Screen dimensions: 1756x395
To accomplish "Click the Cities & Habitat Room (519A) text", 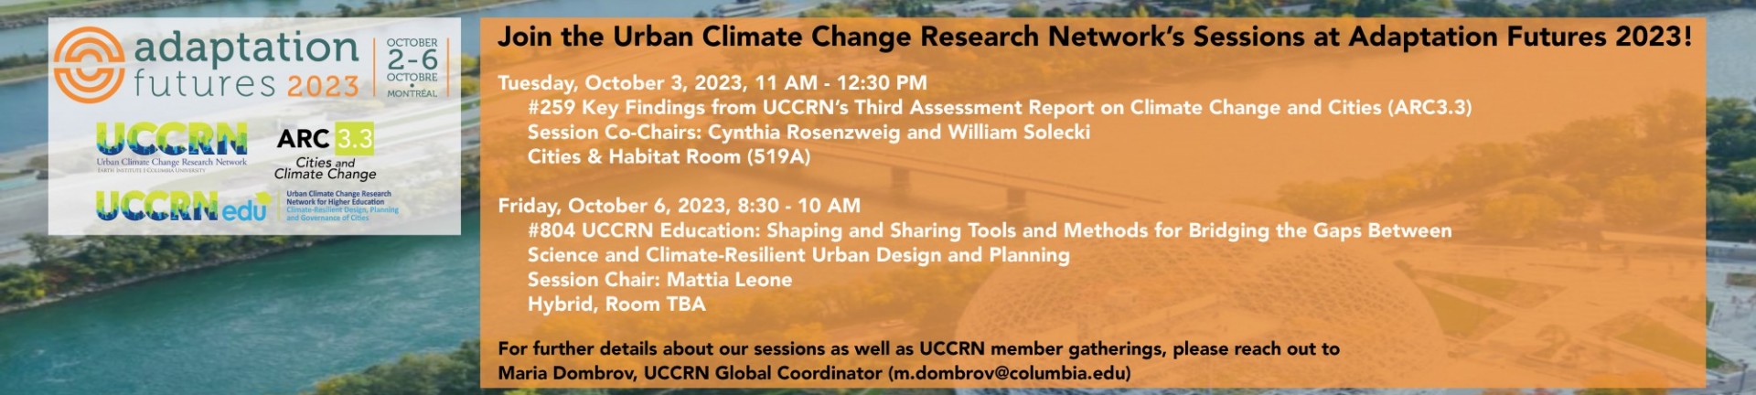I will point(669,156).
